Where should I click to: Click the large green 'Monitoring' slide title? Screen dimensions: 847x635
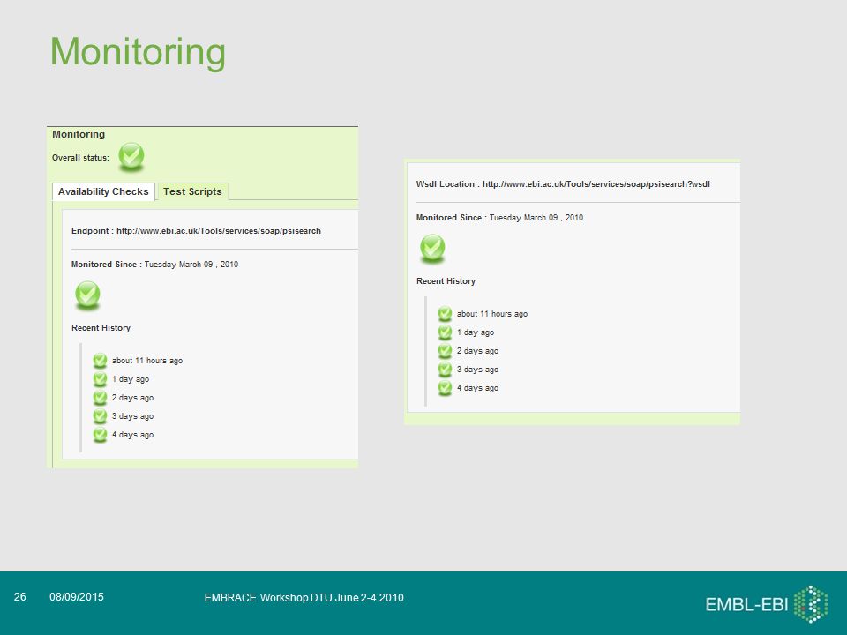(x=138, y=53)
